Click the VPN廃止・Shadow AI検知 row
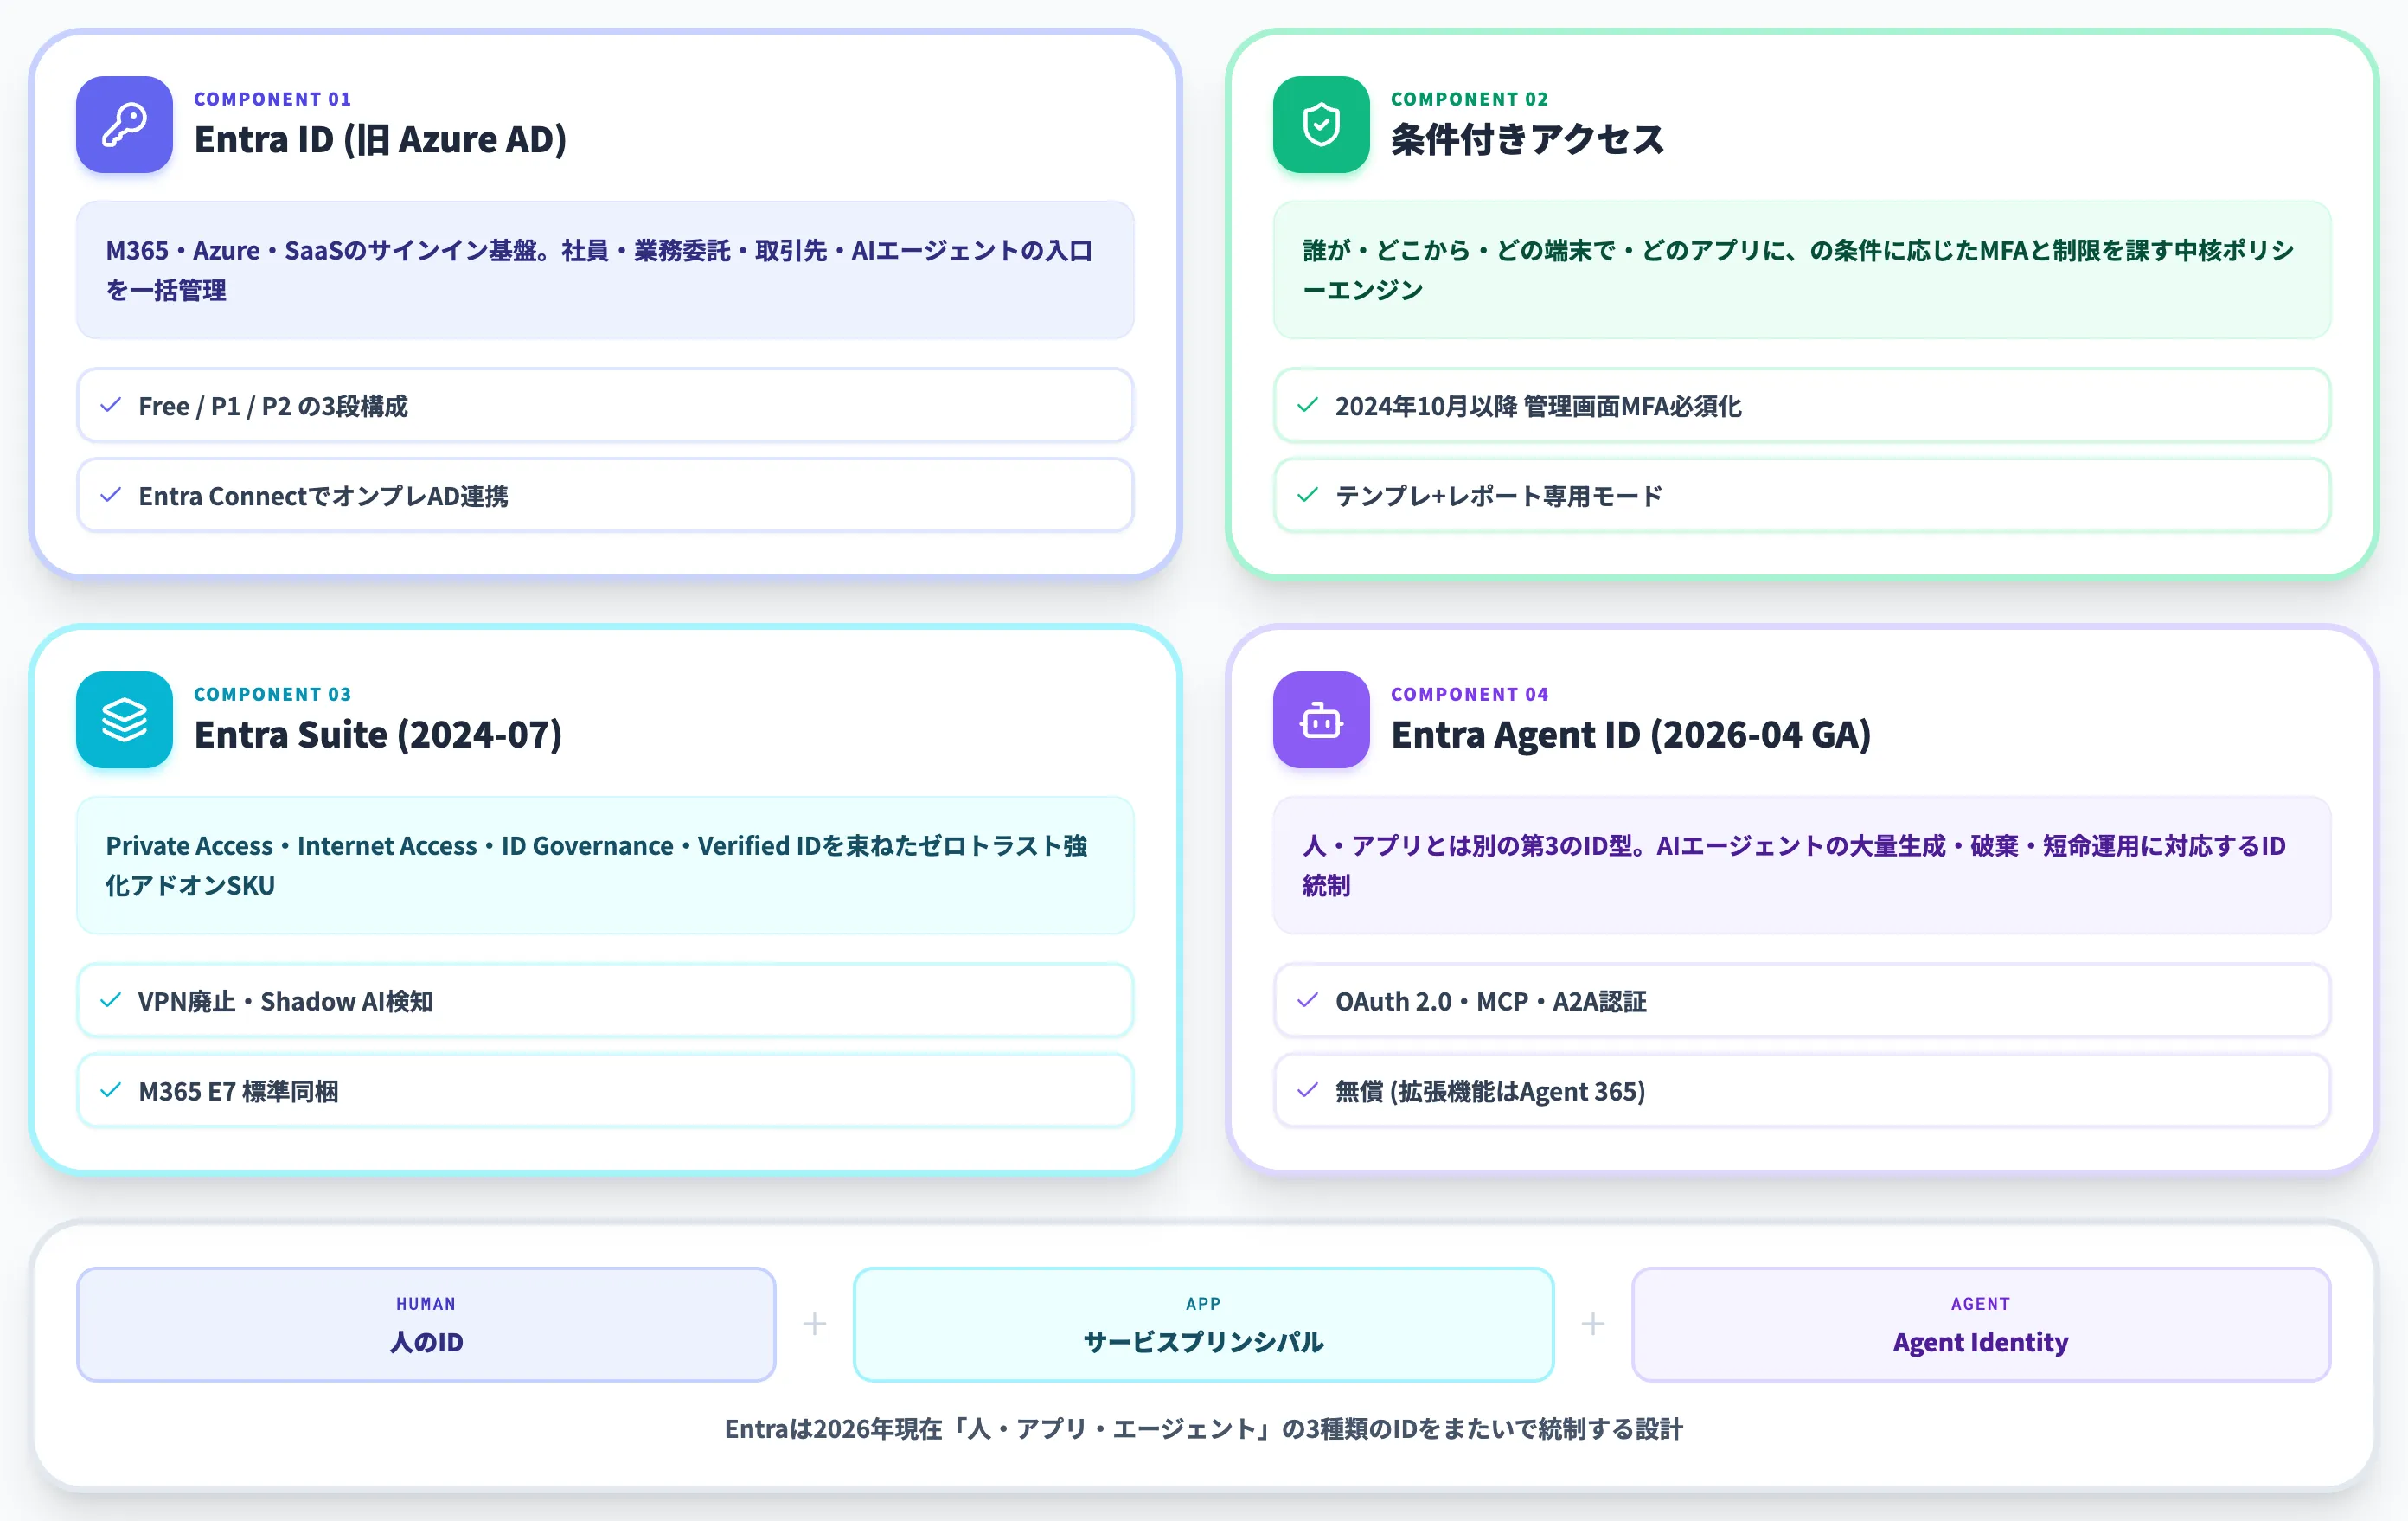 (605, 1000)
